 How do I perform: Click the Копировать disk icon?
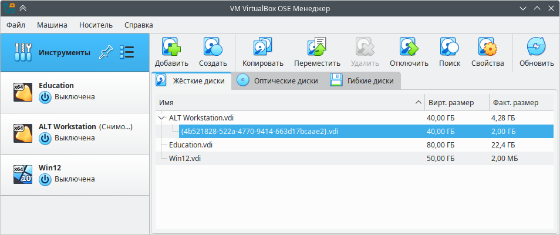(x=263, y=46)
